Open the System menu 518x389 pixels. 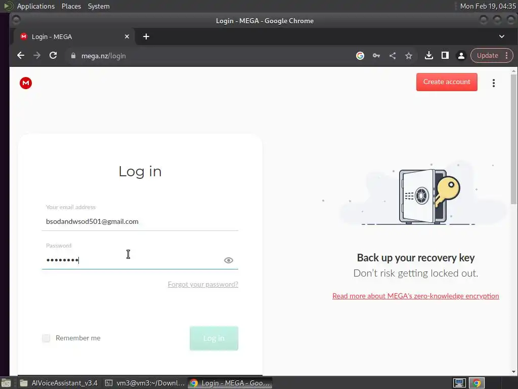pos(99,6)
